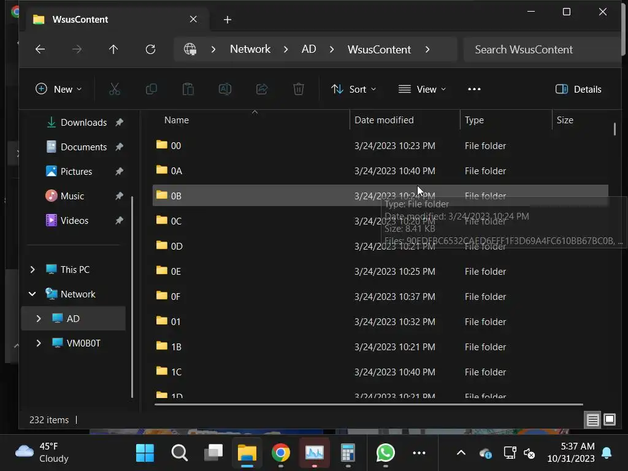Navigate up one folder level
Screen dimensions: 628x471
pyautogui.click(x=113, y=49)
